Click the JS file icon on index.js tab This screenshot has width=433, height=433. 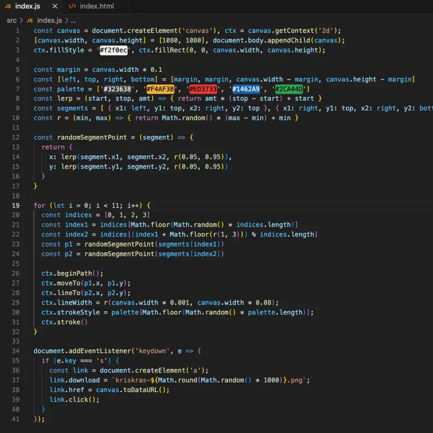coord(8,6)
